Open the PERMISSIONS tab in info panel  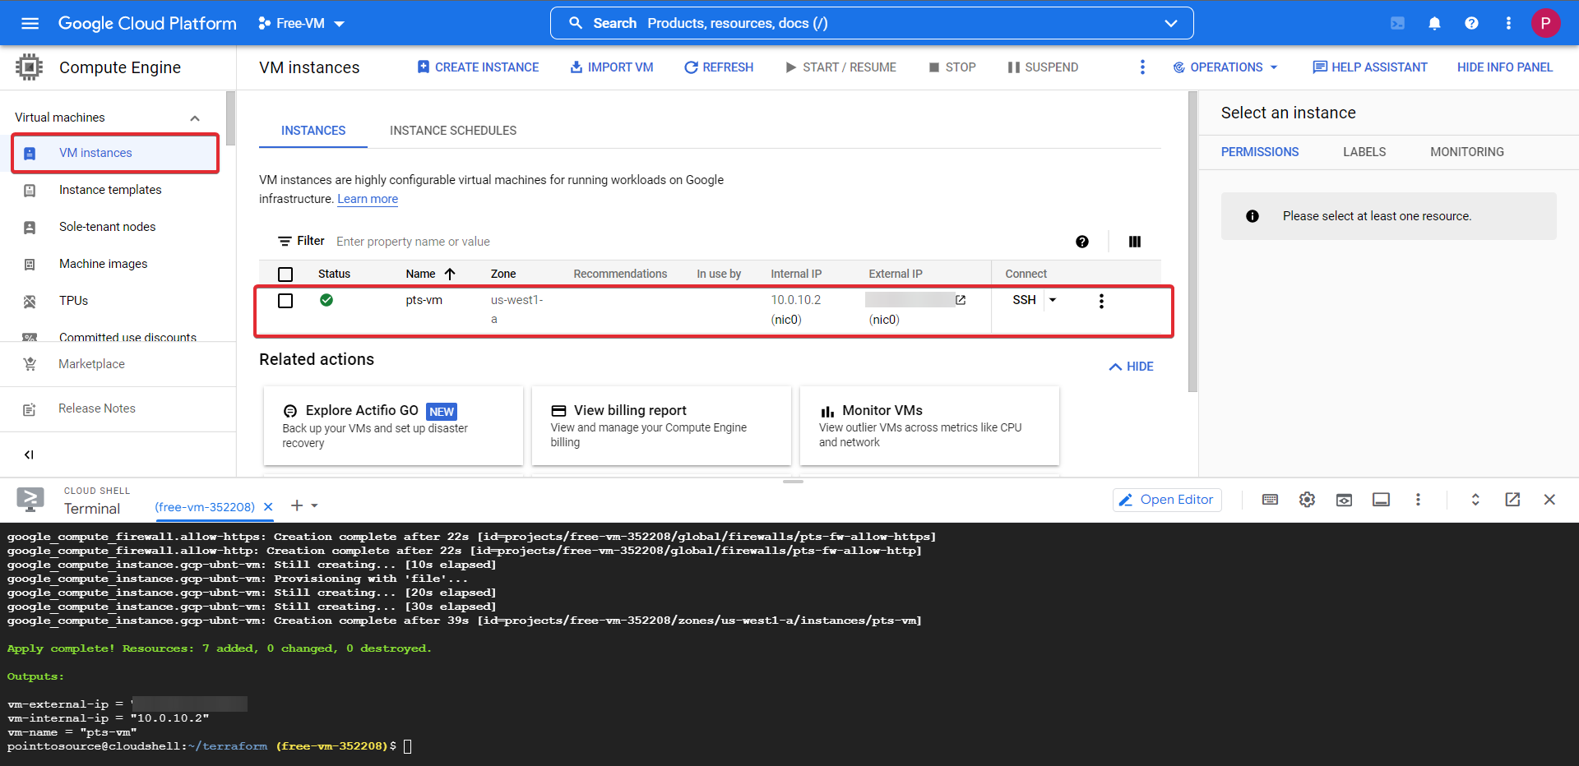(x=1260, y=152)
